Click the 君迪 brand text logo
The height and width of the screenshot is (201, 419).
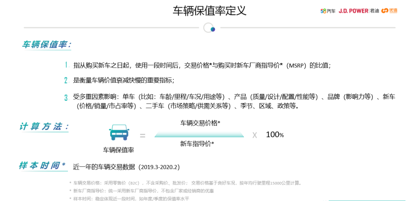(374, 10)
